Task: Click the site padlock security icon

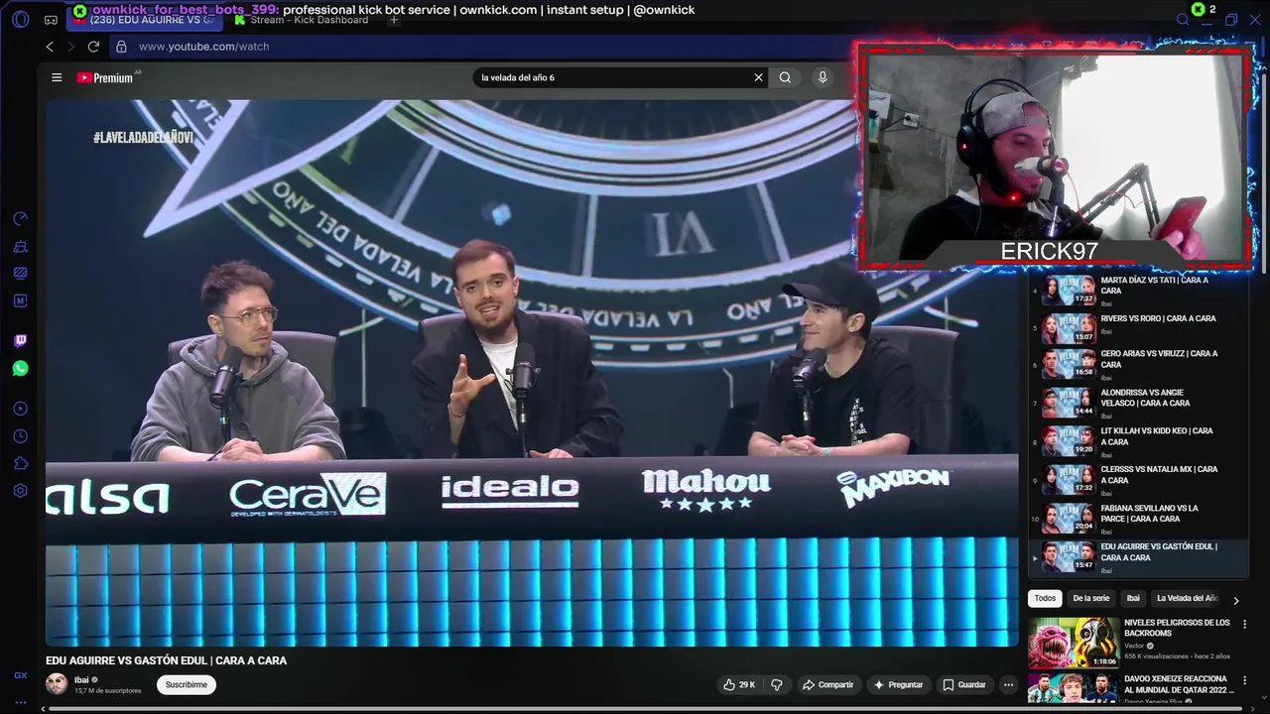Action: (121, 47)
